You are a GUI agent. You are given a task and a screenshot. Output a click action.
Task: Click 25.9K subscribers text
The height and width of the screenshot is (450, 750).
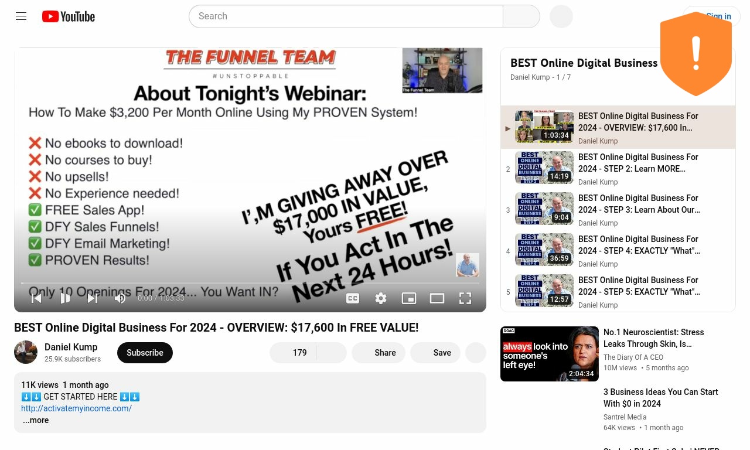click(x=73, y=359)
